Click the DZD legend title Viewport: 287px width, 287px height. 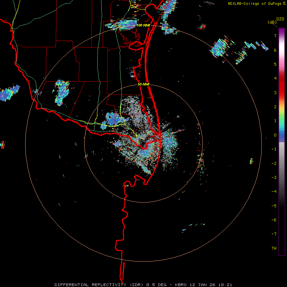pos(280,19)
